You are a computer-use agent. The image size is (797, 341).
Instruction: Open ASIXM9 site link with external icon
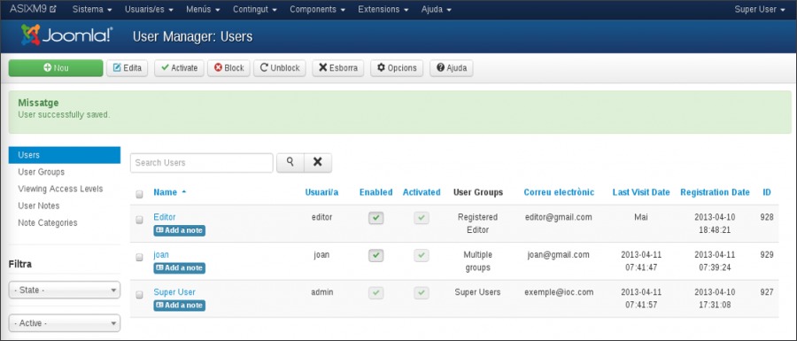[34, 9]
